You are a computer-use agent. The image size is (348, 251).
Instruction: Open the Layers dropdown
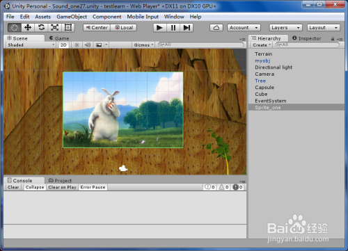(285, 28)
